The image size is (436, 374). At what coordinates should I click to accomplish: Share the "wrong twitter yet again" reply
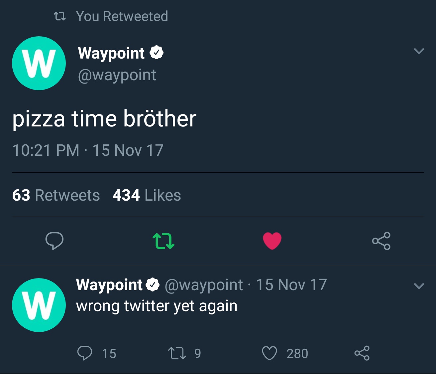[362, 353]
